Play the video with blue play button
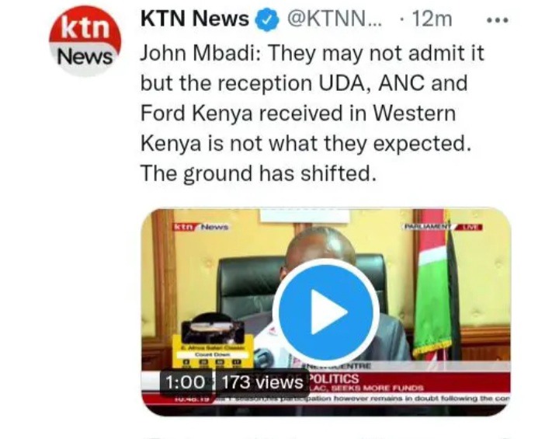559x439 pixels. 326,311
